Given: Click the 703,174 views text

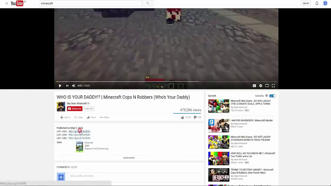Looking at the screenshot, I should click(237, 111).
